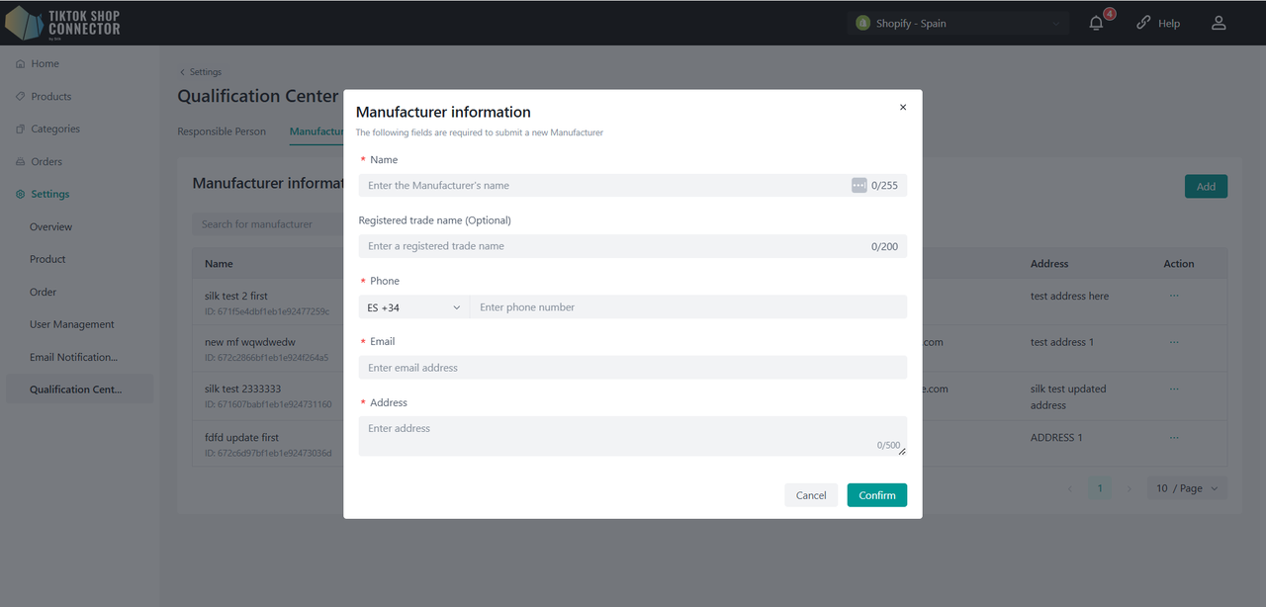Open the notifications bell icon

(1096, 23)
